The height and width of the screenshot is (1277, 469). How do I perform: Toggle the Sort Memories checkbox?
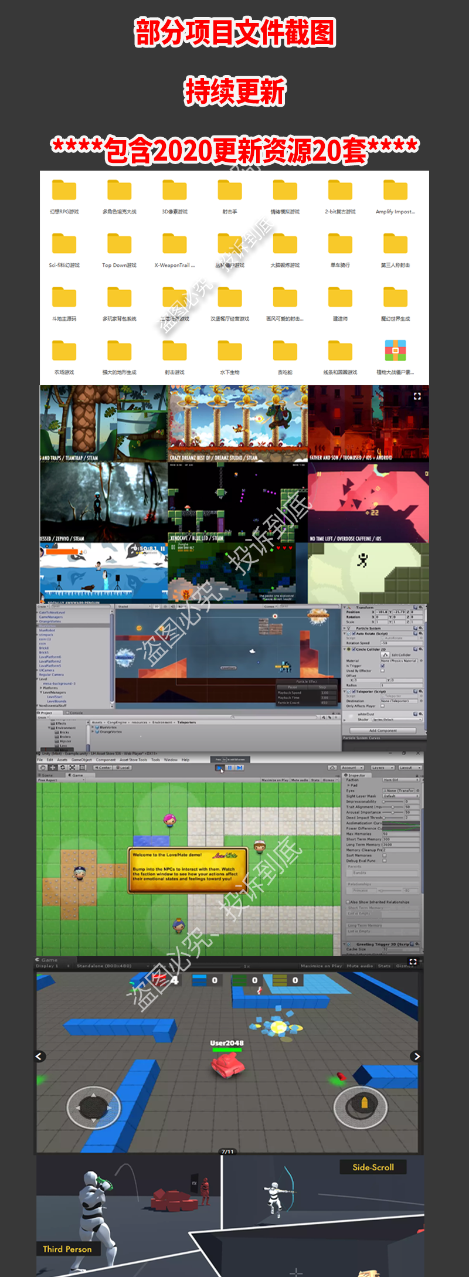pyautogui.click(x=385, y=855)
